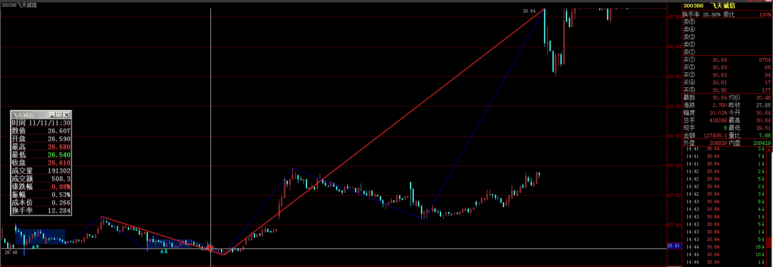Click the 金额 127408.2 value
Screen dimensions: 773x267
tap(715, 136)
